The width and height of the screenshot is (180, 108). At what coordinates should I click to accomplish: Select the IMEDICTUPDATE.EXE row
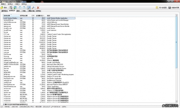[x=39, y=65]
